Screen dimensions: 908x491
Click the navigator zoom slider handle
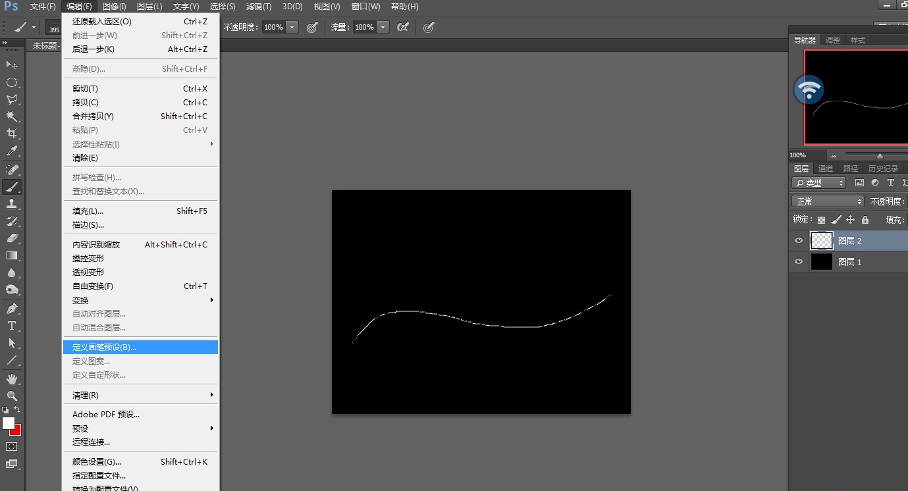pyautogui.click(x=880, y=155)
